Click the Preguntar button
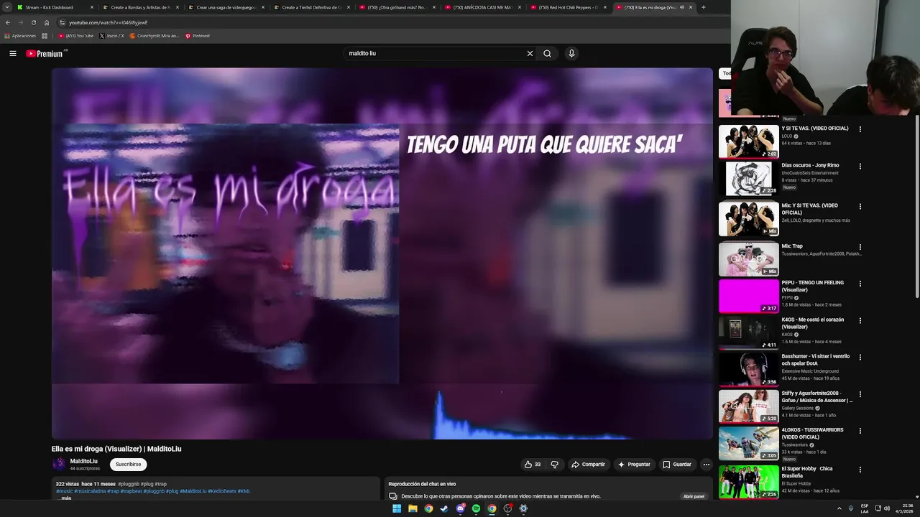Viewport: 920px width, 517px height. [x=634, y=465]
